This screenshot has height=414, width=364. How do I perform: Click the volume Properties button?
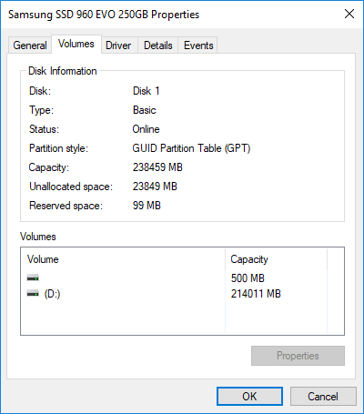pyautogui.click(x=298, y=356)
